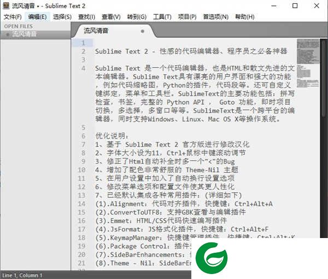Click line '4、增加了配色非常舒服的 Theme-Nil 主题'

point(167,170)
